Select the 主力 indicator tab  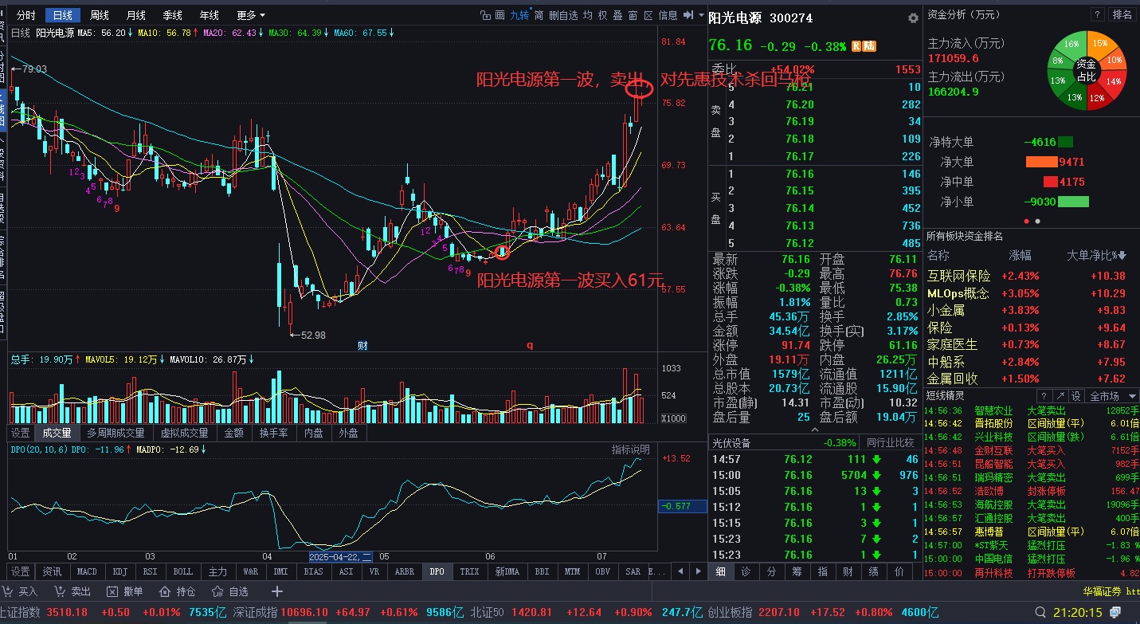point(218,571)
